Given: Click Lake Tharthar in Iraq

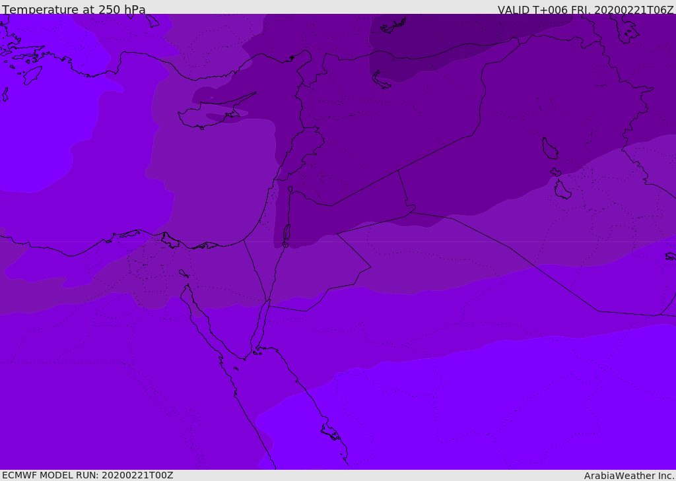Looking at the screenshot, I should pos(549,148).
